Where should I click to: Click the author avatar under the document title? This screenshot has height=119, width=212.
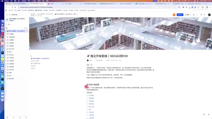[x=87, y=60]
